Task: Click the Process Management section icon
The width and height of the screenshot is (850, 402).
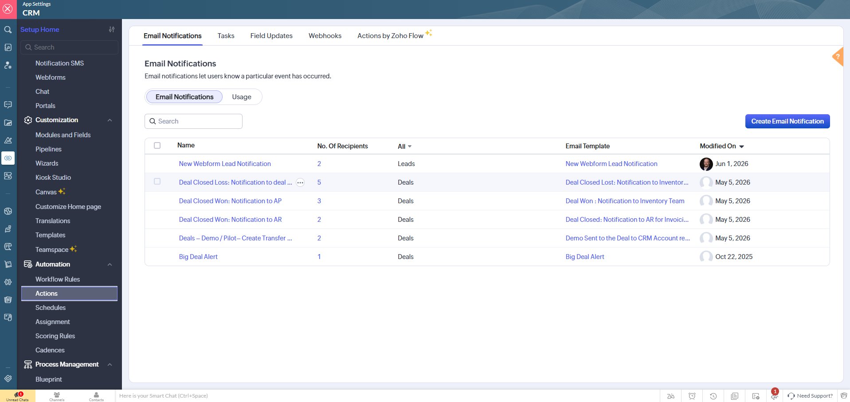Action: coord(28,364)
